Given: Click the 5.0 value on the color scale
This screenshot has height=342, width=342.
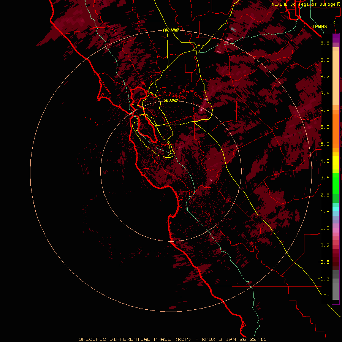Looking at the screenshot, I should pos(325,144).
